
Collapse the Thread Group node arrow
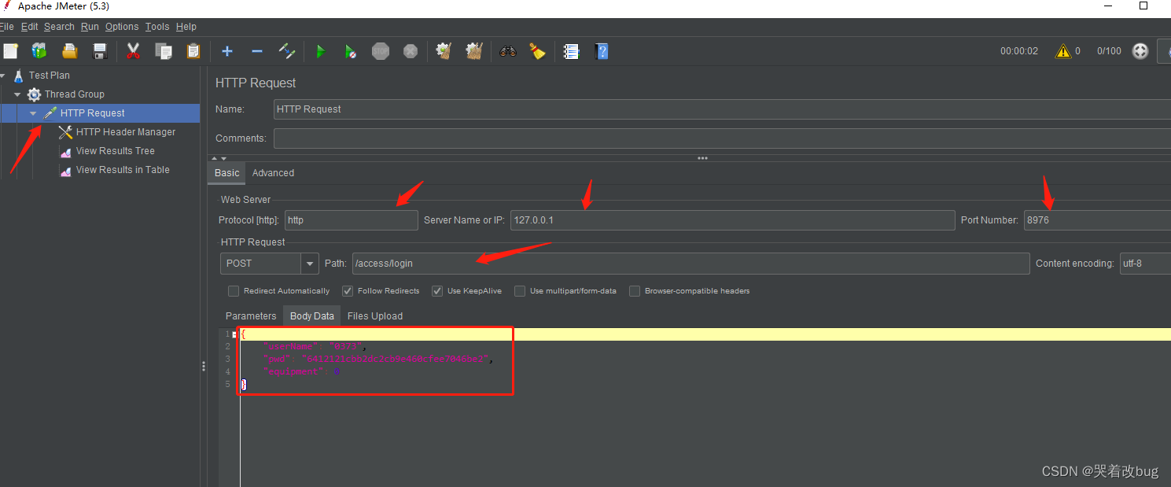click(17, 94)
